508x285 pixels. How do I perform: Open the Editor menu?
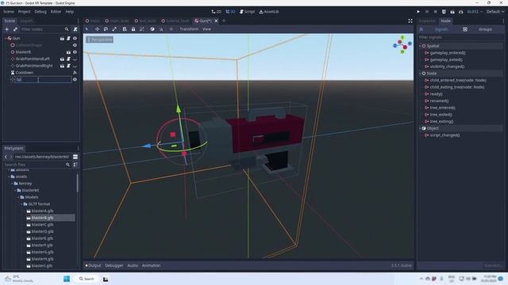tap(56, 12)
